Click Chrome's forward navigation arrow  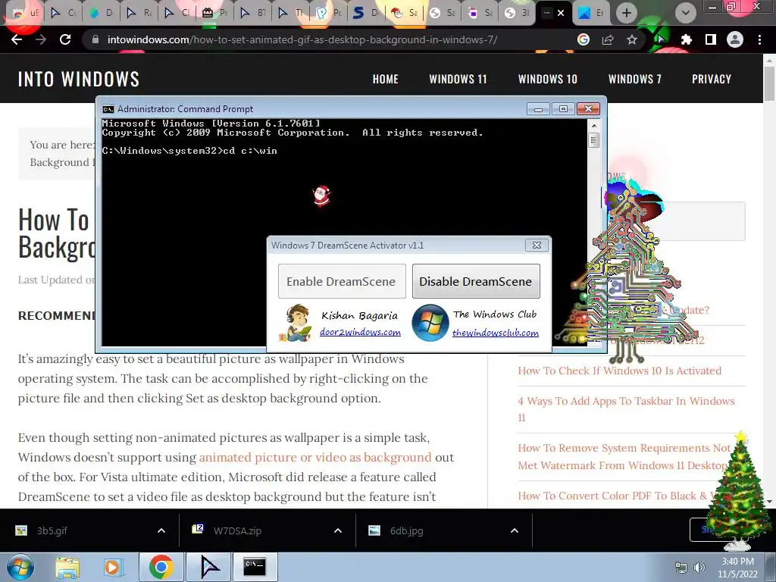[41, 39]
